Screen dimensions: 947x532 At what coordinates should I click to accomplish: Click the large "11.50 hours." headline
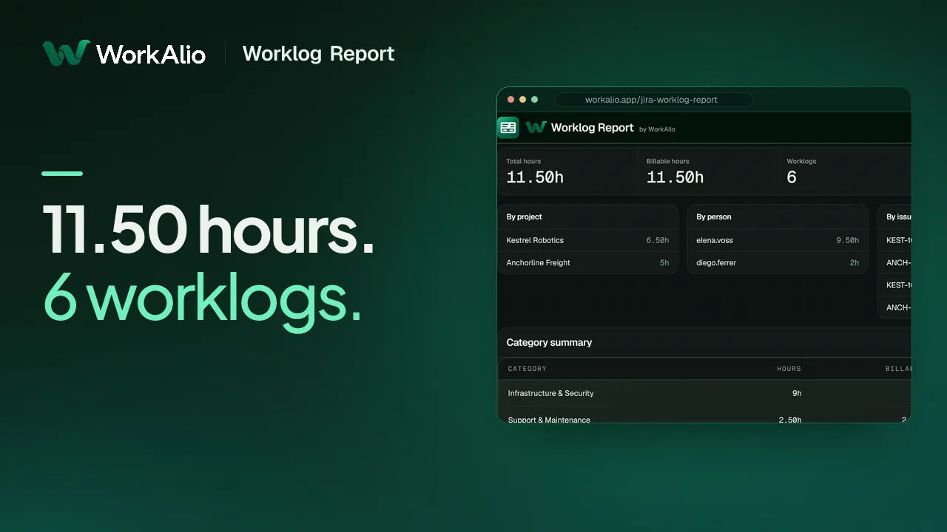tap(209, 230)
